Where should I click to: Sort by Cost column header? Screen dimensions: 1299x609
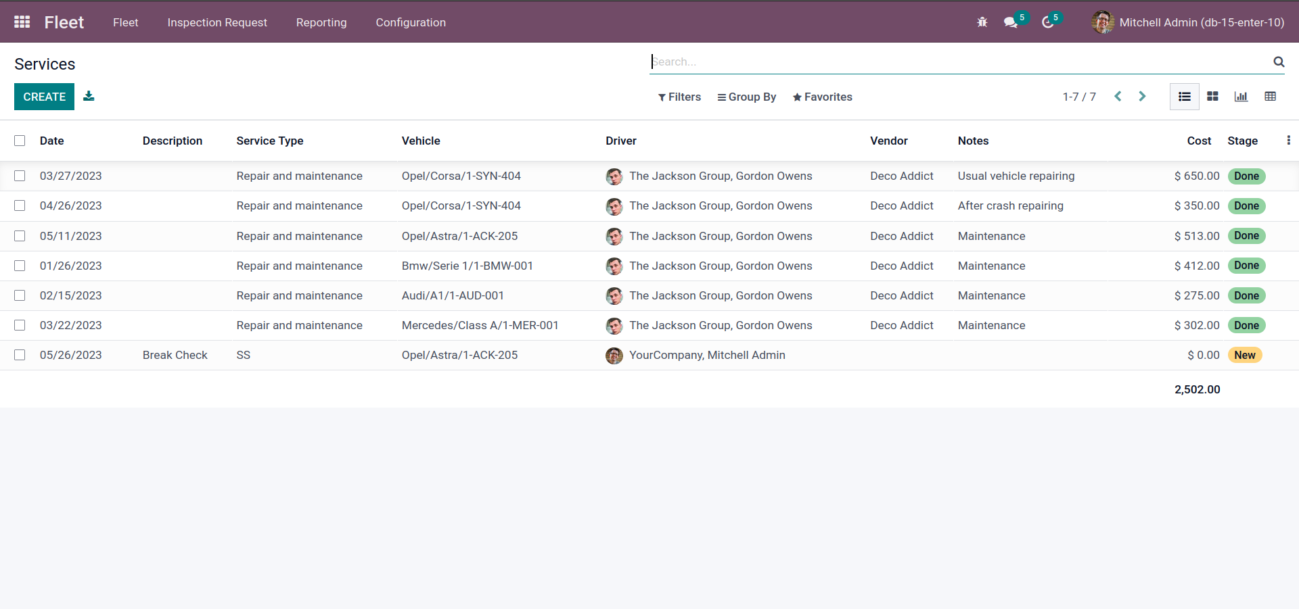tap(1199, 141)
